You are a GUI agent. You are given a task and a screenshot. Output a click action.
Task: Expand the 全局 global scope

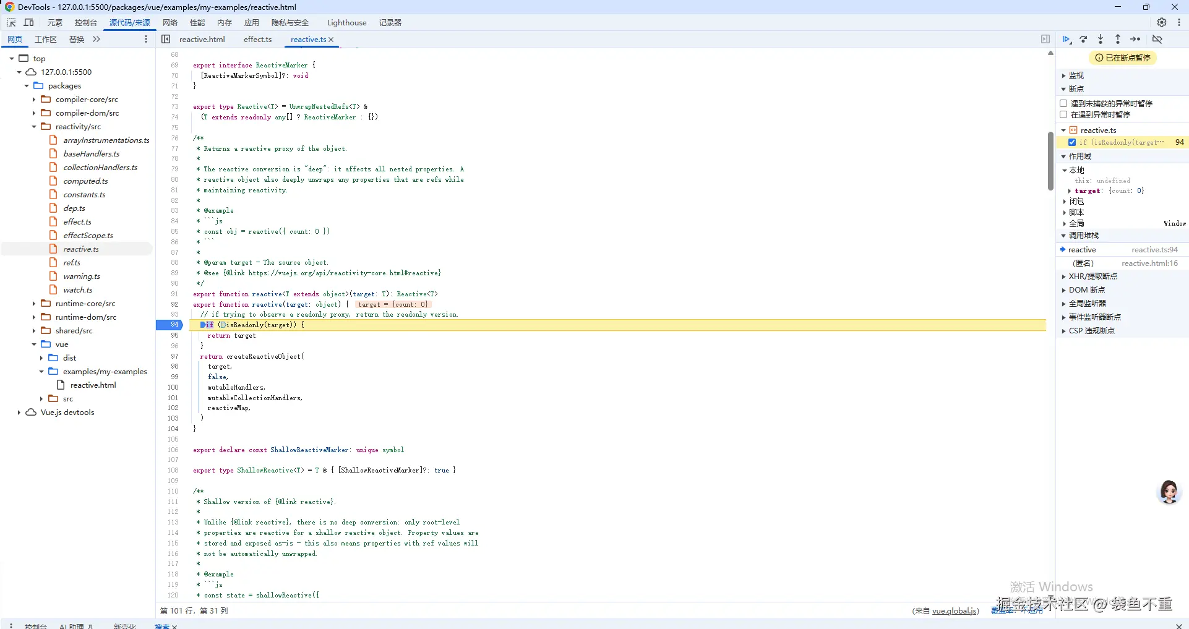pos(1065,224)
